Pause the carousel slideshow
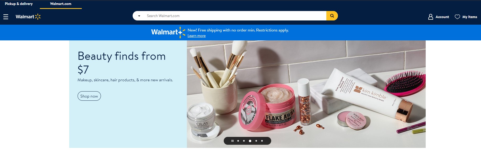 (x=232, y=141)
